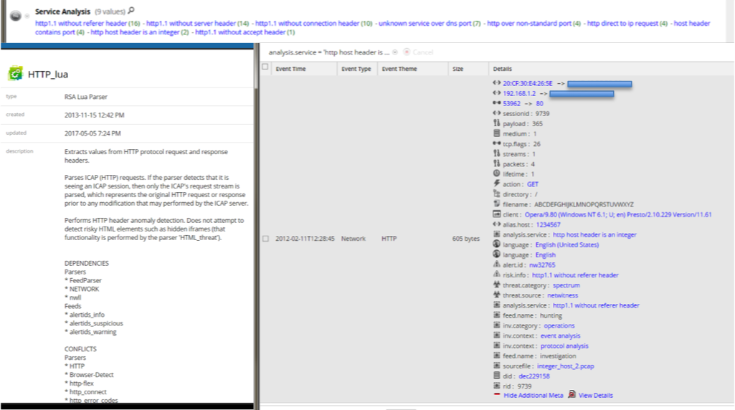Click the View Details document icon
This screenshot has height=410, width=735.
pyautogui.click(x=572, y=395)
